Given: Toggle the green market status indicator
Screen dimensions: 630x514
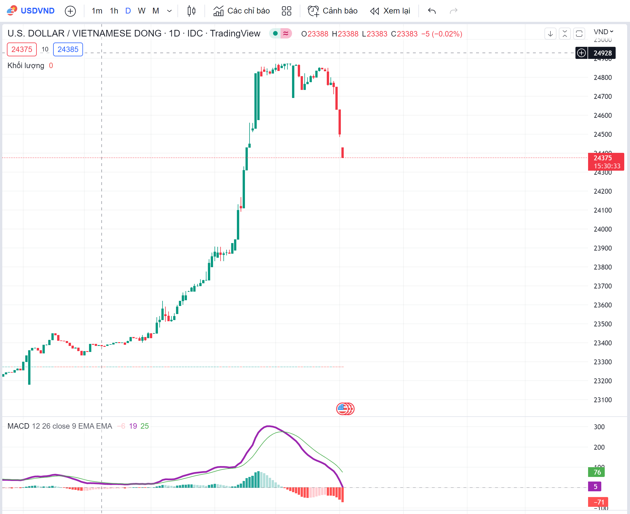Looking at the screenshot, I should click(275, 33).
